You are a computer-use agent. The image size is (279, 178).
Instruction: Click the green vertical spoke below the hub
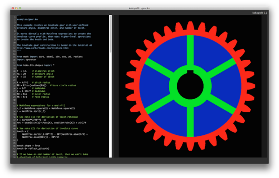click(190, 122)
